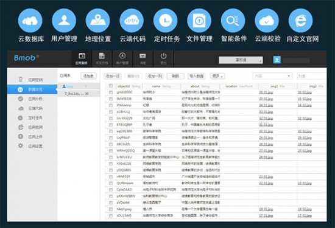Click the 用户管理 user management icon
This screenshot has width=335, height=228.
click(64, 21)
